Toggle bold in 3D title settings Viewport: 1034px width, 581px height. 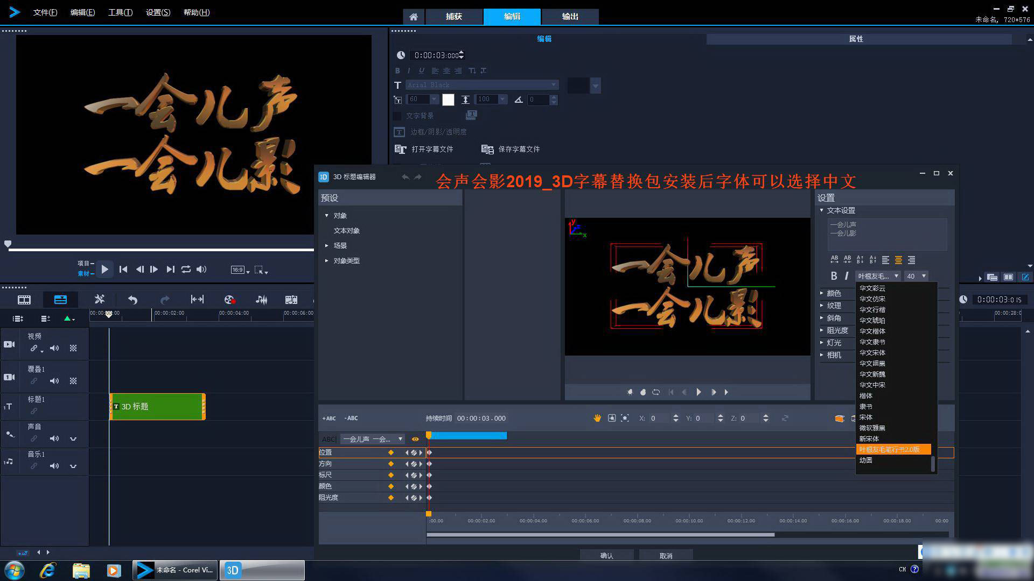coord(834,276)
